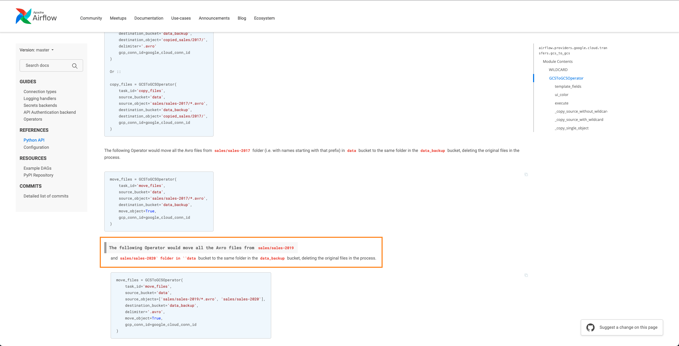The height and width of the screenshot is (346, 679).
Task: Navigate to _copy_single_object section
Action: [x=571, y=128]
